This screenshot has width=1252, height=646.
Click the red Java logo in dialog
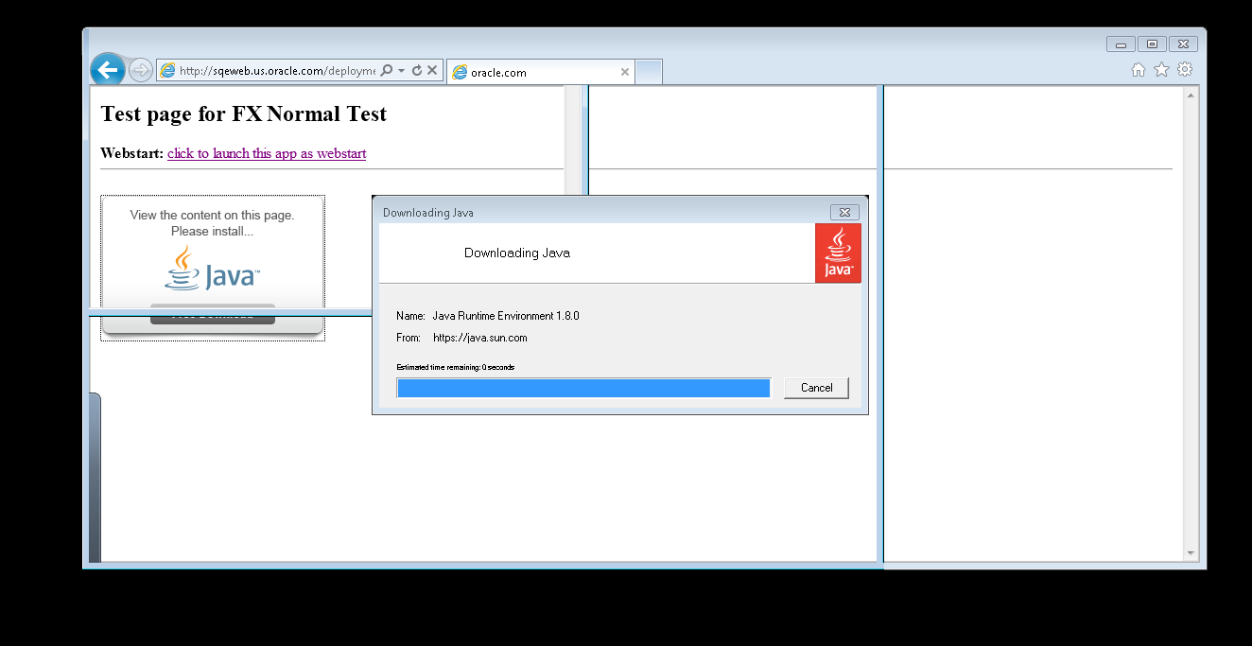click(x=838, y=253)
